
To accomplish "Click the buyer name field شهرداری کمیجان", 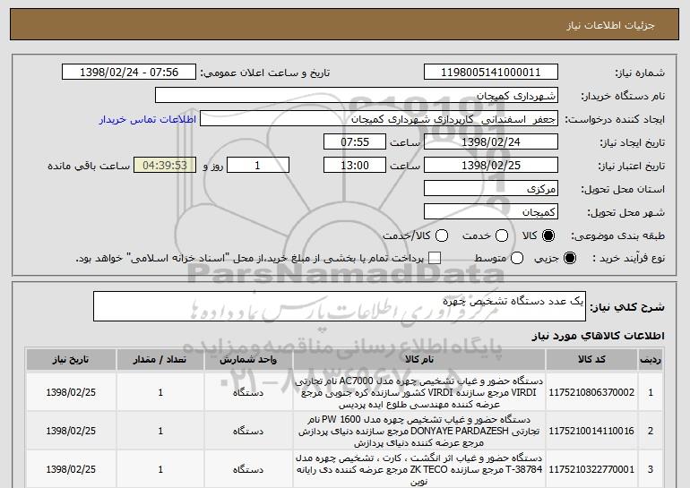I will [357, 96].
